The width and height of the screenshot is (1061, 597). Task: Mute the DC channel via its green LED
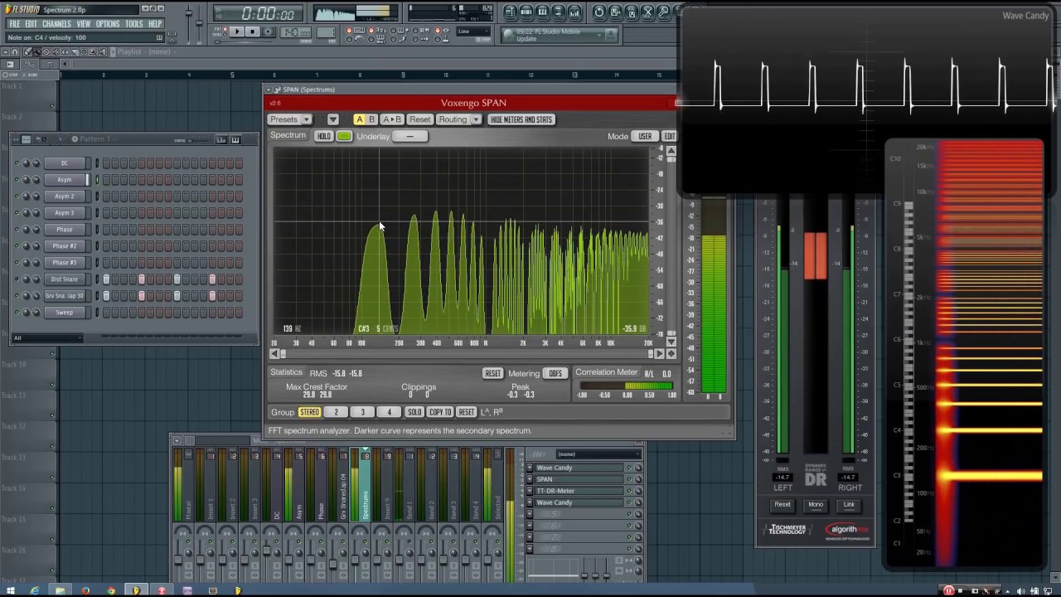tap(17, 163)
